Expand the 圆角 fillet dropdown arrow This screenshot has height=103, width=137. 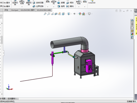48,7
